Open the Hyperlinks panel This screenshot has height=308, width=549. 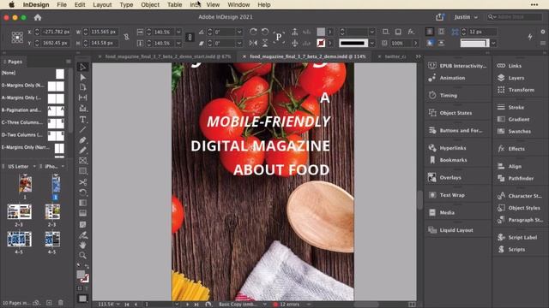coord(447,148)
